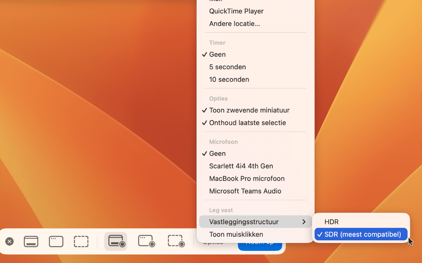Choose HDR capture format
The width and height of the screenshot is (422, 263).
click(x=331, y=222)
